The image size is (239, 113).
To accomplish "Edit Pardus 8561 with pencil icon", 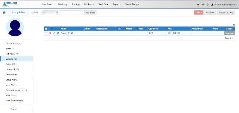I will 54,33.
